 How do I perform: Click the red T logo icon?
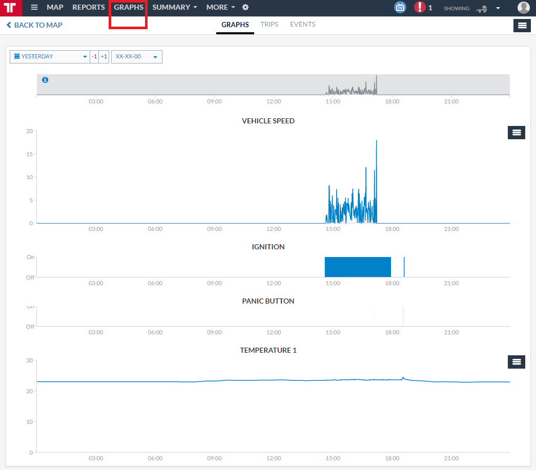pyautogui.click(x=11, y=8)
